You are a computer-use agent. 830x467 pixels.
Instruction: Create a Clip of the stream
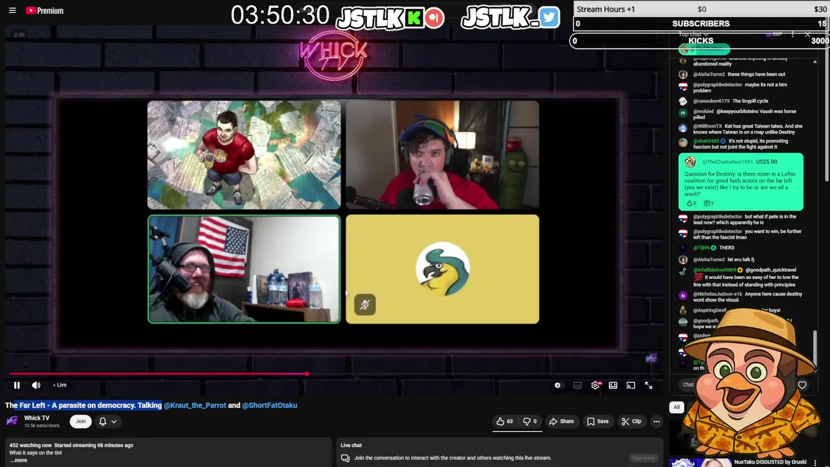coord(632,422)
